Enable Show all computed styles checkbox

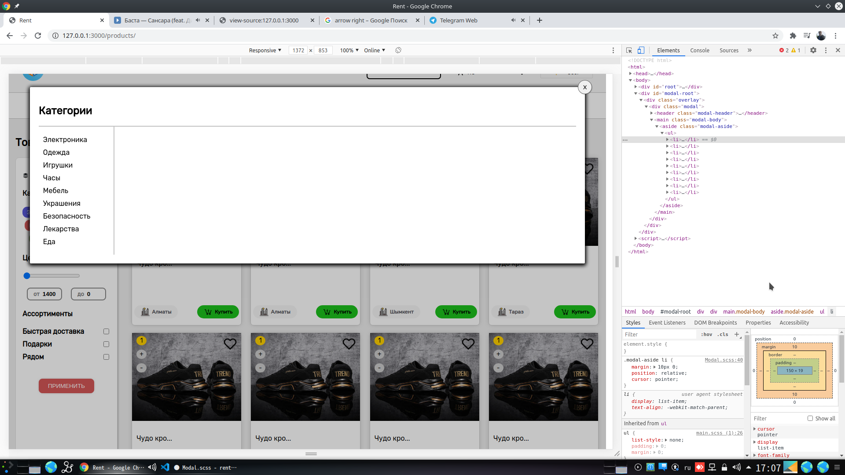[810, 418]
